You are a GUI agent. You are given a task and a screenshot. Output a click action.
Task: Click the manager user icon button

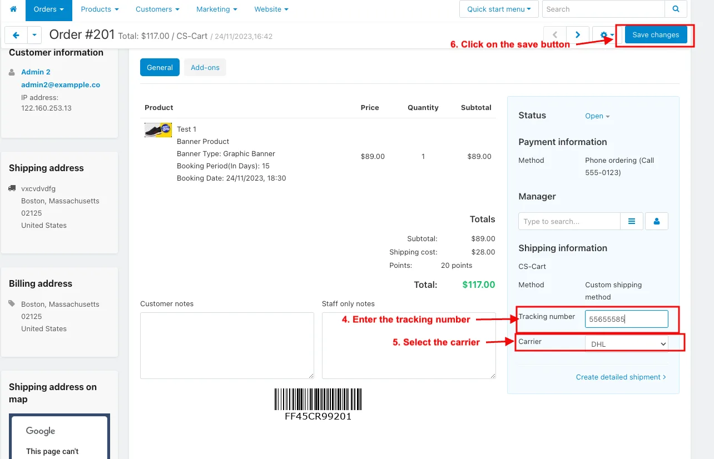[657, 221]
